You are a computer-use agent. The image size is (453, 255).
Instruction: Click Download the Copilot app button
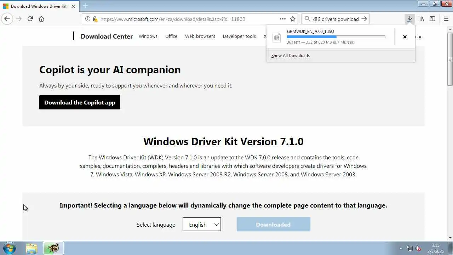pos(80,102)
